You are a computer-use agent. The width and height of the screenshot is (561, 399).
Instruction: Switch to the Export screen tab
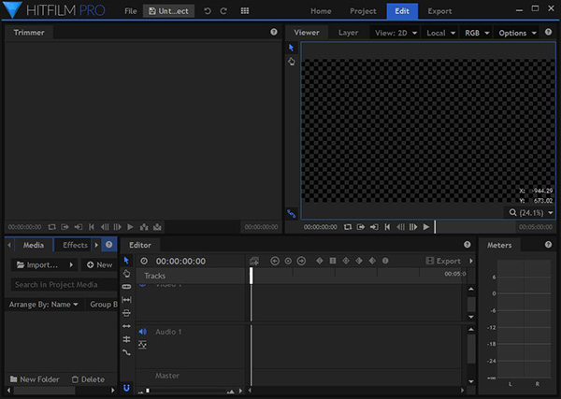[439, 11]
